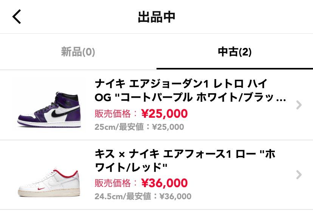Switch to the 新品(0) tab
313x223 pixels.
point(78,52)
